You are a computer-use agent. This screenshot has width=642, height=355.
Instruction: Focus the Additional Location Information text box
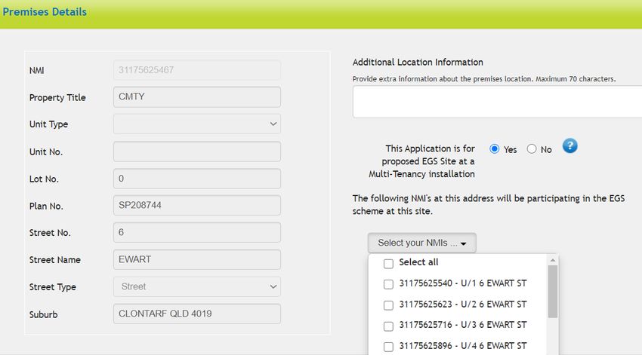(497, 102)
